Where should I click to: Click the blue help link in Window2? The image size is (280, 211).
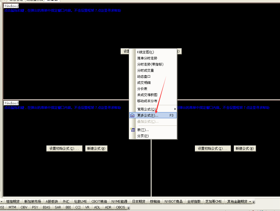(x=63, y=11)
